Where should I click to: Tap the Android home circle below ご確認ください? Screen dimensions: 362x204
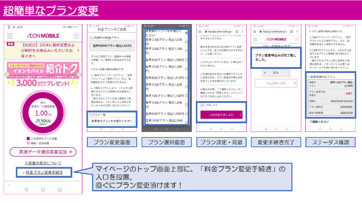coord(331,129)
